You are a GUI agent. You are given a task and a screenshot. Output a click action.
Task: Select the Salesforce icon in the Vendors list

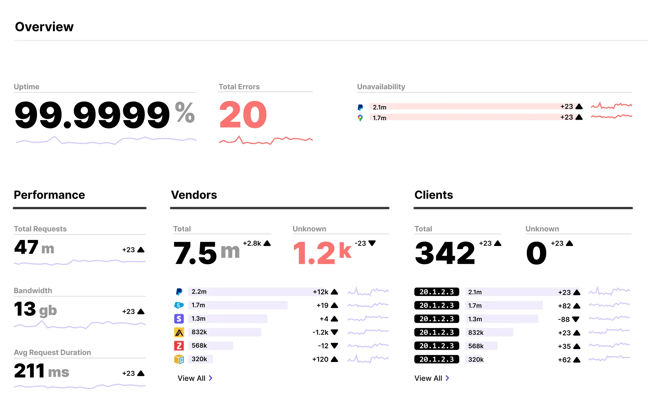[x=179, y=305]
